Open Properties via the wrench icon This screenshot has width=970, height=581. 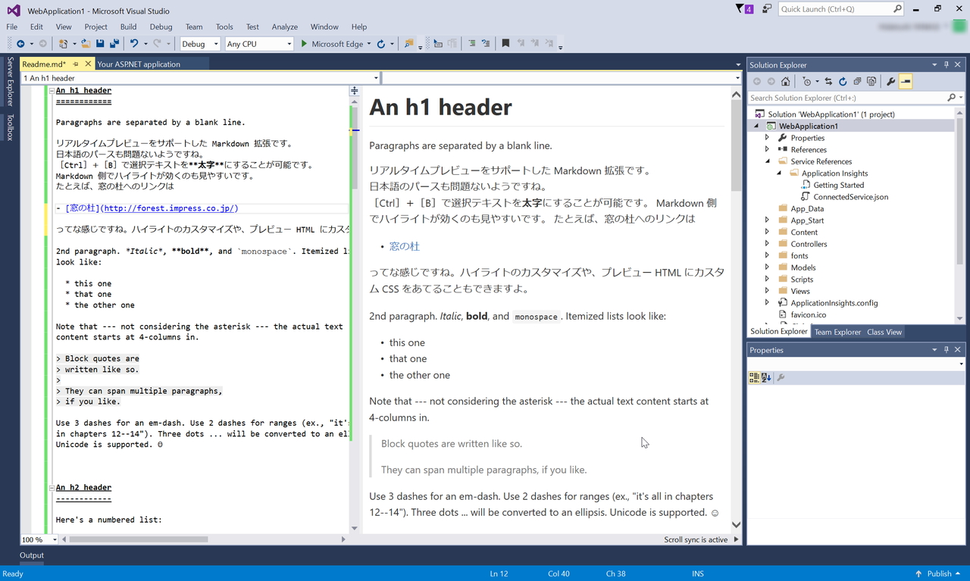[891, 81]
